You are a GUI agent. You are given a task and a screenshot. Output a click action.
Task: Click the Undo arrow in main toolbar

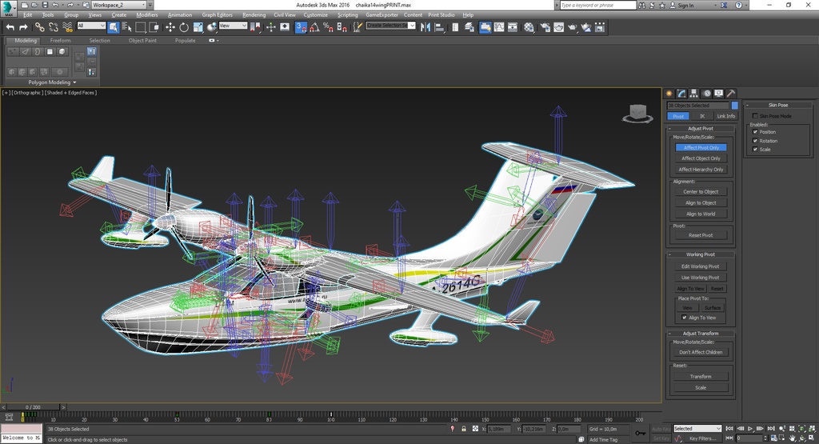10,27
